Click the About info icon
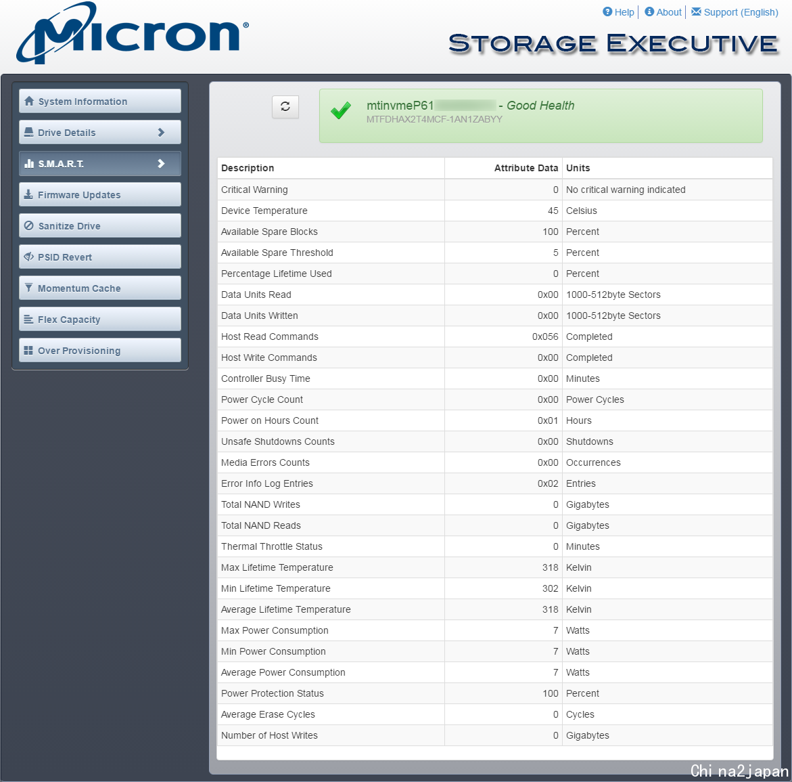 point(649,12)
